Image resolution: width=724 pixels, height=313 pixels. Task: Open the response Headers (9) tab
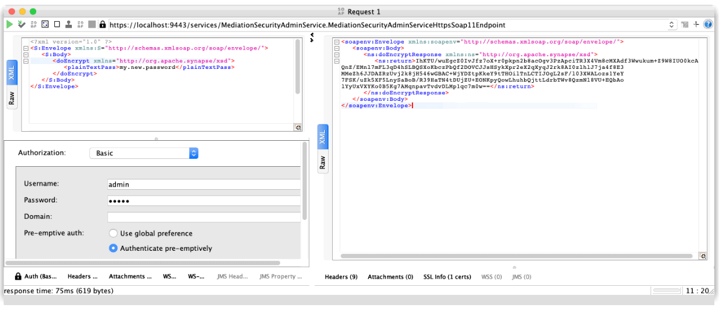point(341,277)
